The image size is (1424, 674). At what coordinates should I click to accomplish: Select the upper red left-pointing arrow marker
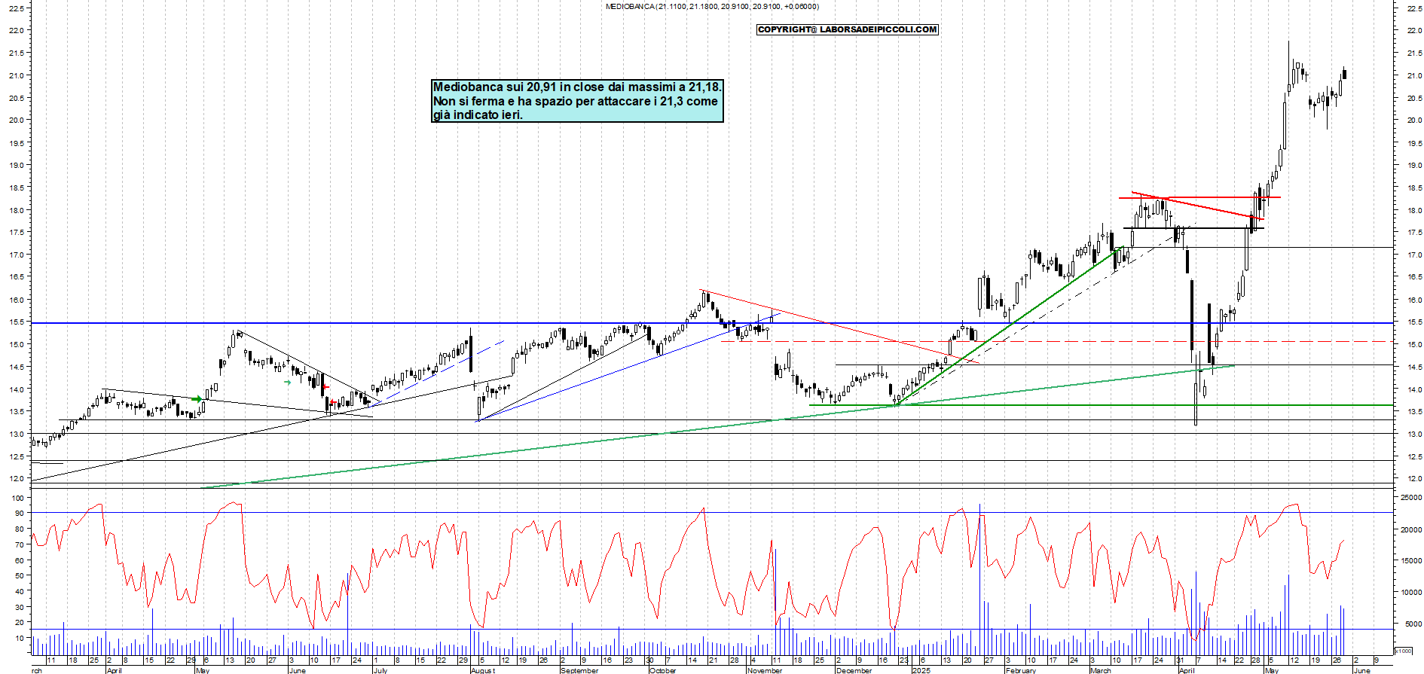pyautogui.click(x=325, y=387)
